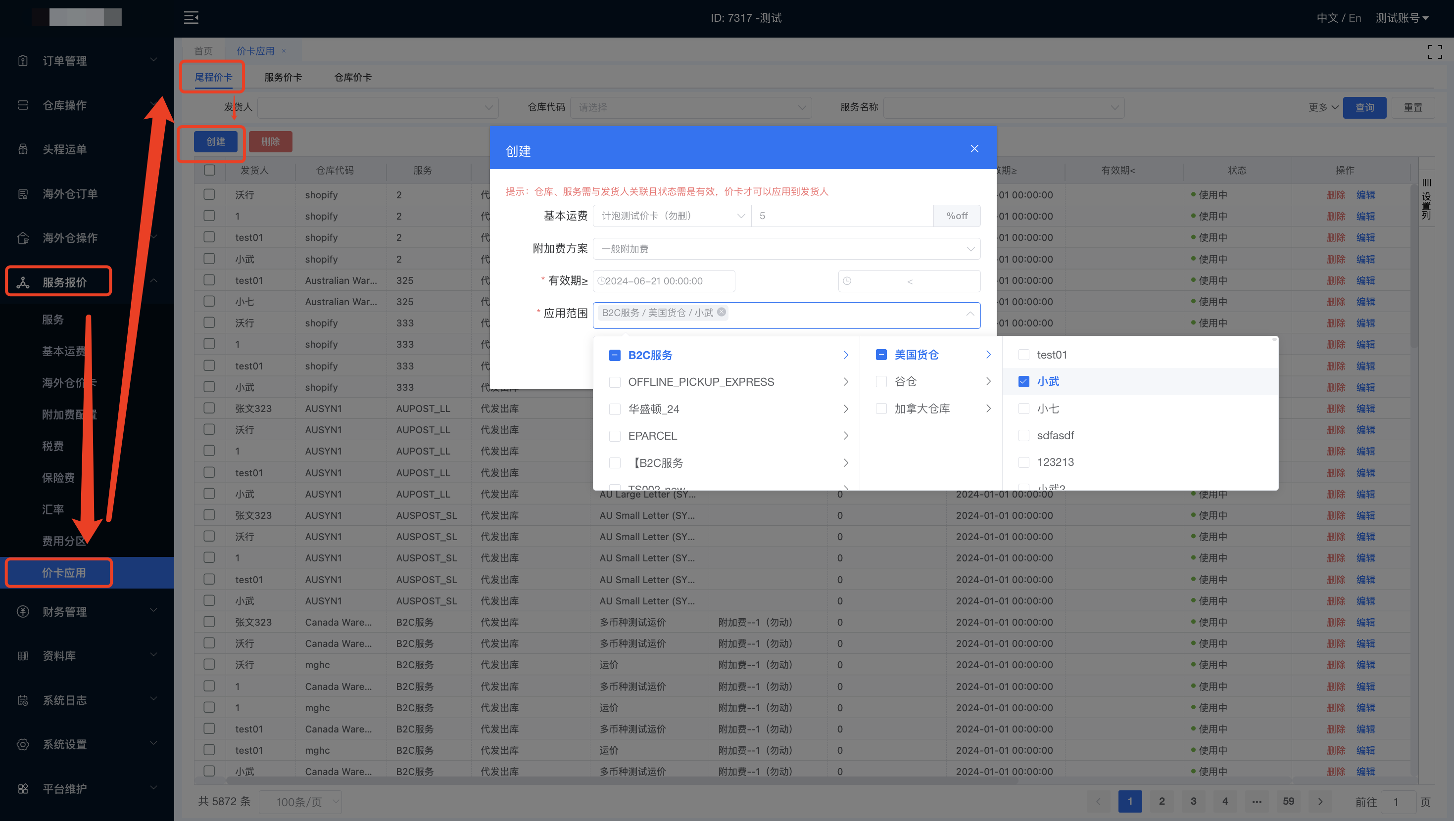Viewport: 1454px width, 821px height.
Task: Click the 平台维护 sidebar icon
Action: (23, 789)
